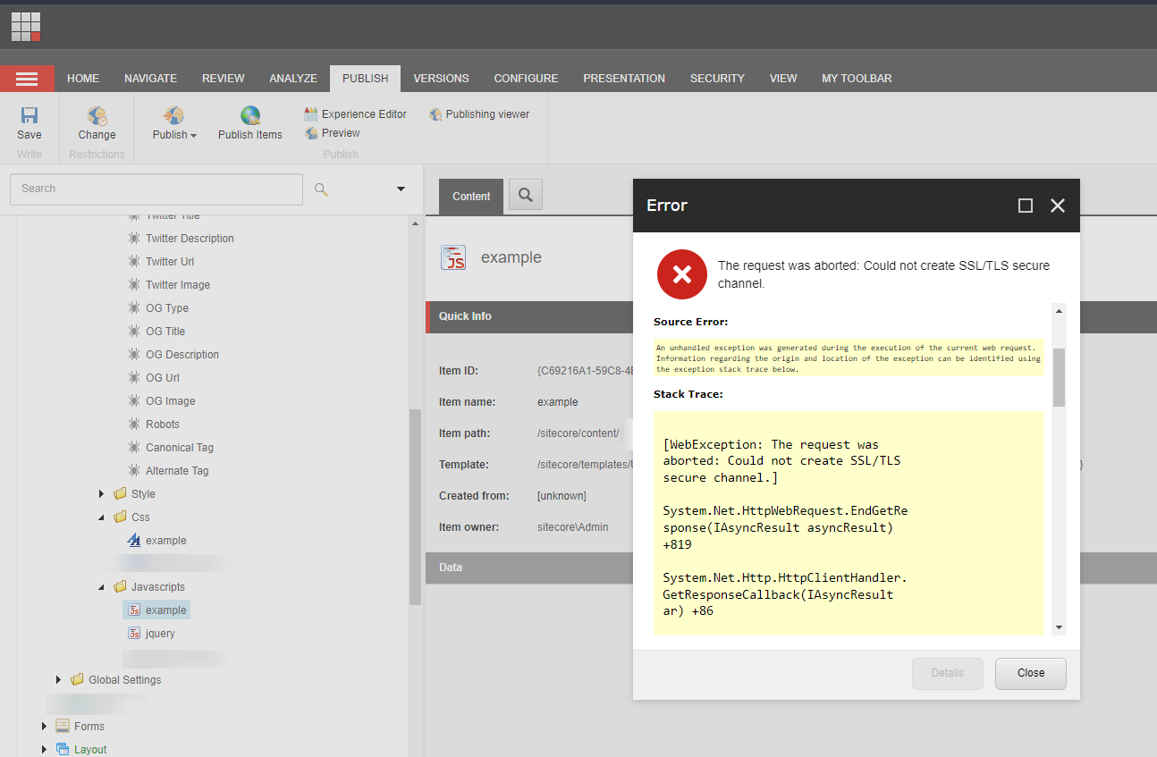Click the OG Url item icon

(x=133, y=378)
